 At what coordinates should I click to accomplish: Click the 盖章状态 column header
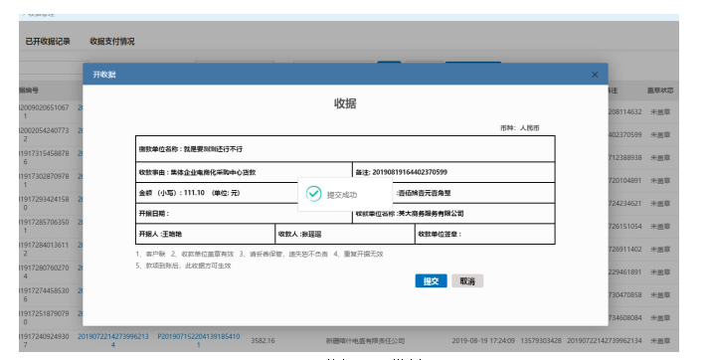(x=659, y=90)
